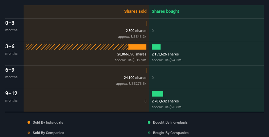
Task: Click the Shares bought column header
Action: [165, 11]
